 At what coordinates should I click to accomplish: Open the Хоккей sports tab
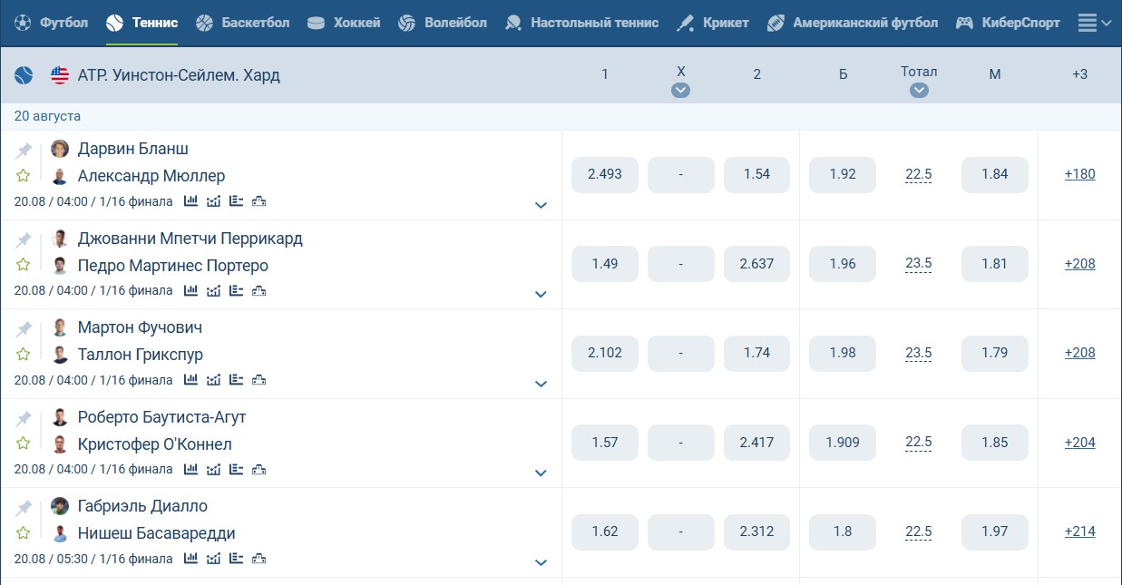coord(344,23)
